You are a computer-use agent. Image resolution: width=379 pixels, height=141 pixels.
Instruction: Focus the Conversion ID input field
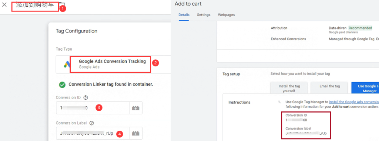[92, 108]
